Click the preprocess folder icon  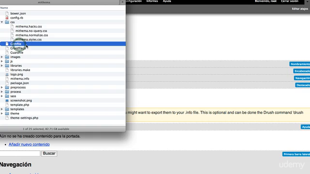(x=7, y=87)
